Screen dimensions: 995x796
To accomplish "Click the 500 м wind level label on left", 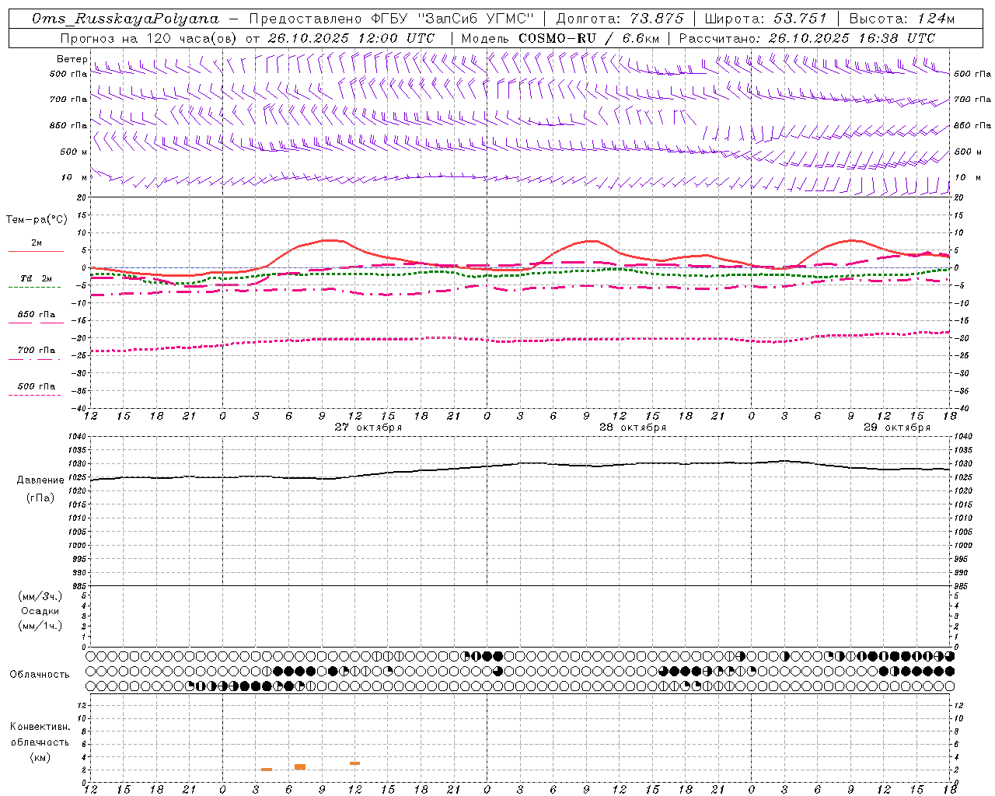I will click(73, 152).
